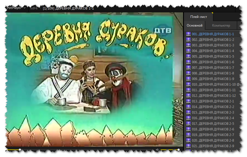
Task: Click the title text [1/109] ДЕРЕВНЯ ДУРАКОВ 1-1
Action: [68, 8]
